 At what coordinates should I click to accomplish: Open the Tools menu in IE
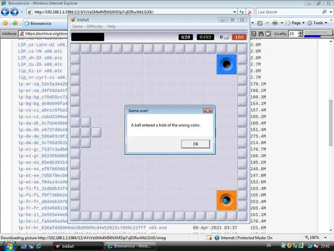(317, 23)
